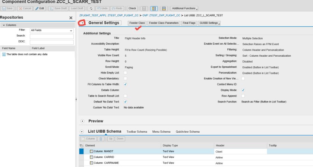313x167 pixels.
Task: Open the Filter All Fields dropdown
Action: 52,30
